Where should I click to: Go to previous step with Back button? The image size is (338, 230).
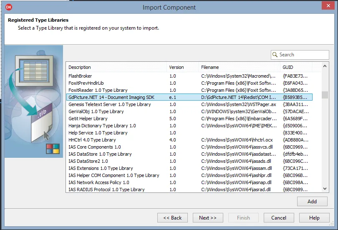(x=172, y=218)
